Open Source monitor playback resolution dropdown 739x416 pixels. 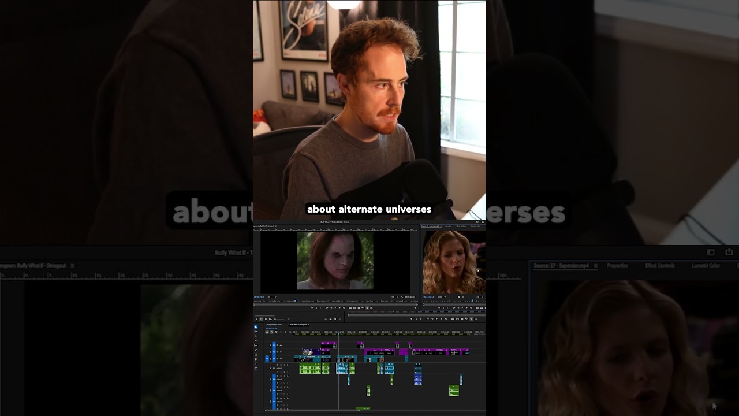point(480,297)
